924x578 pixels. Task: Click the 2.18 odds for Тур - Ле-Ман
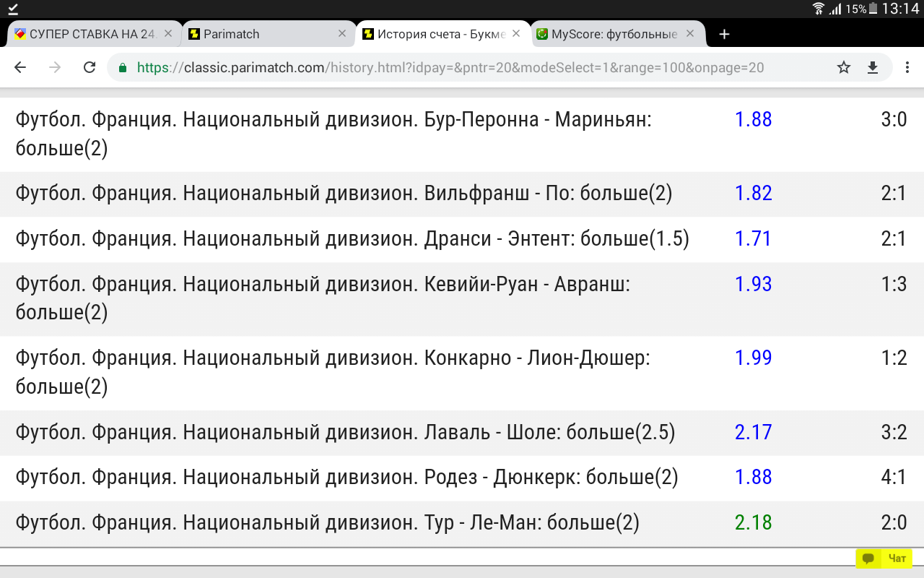tap(753, 522)
